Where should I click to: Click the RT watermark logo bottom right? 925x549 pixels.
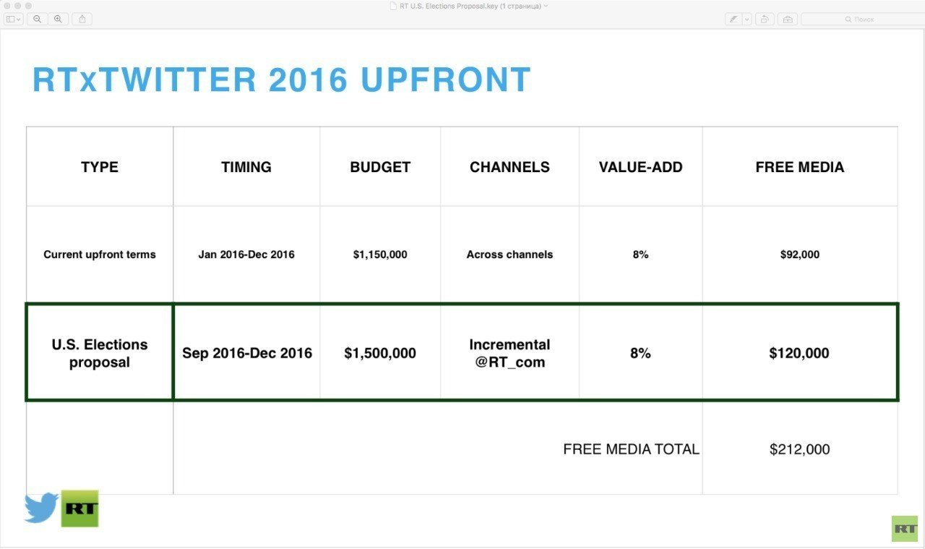click(904, 529)
